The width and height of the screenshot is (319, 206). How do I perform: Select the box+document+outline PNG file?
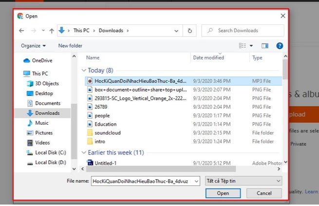pos(183,90)
